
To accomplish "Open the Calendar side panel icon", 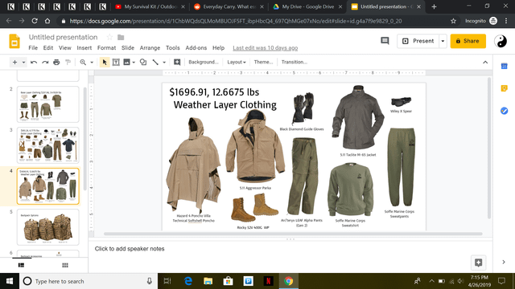I will point(505,66).
